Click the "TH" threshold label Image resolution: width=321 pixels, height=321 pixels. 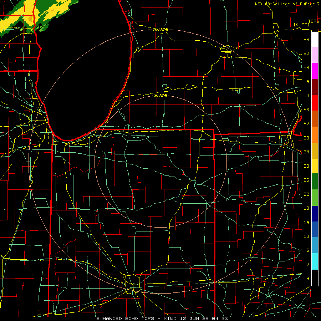coord(306,279)
